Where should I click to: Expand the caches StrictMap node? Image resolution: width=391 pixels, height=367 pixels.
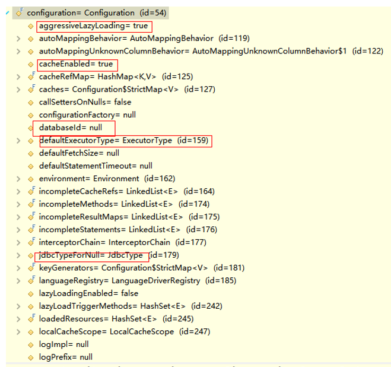[x=18, y=90]
